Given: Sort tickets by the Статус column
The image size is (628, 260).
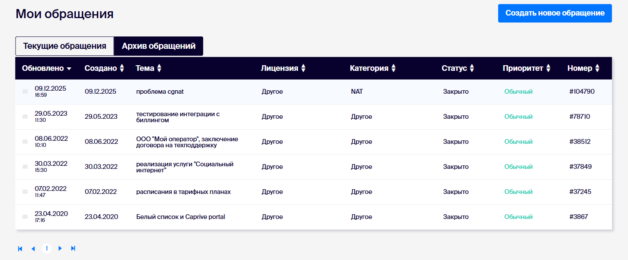Looking at the screenshot, I should click(x=472, y=68).
